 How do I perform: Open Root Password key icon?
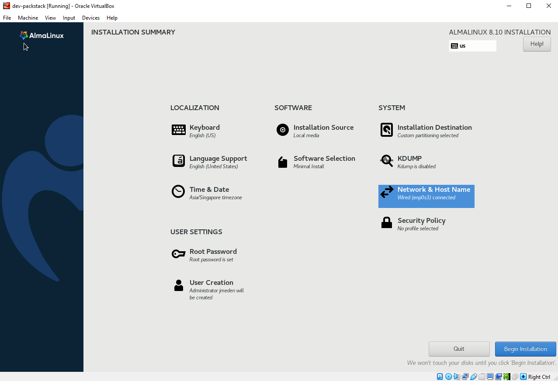point(178,254)
